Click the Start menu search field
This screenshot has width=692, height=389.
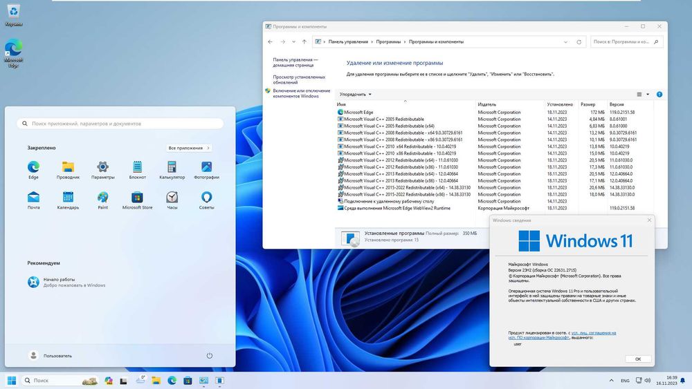[x=120, y=124]
